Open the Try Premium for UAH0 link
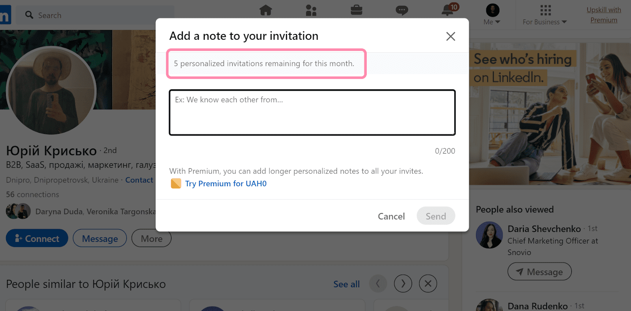Viewport: 631px width, 311px height. click(226, 184)
